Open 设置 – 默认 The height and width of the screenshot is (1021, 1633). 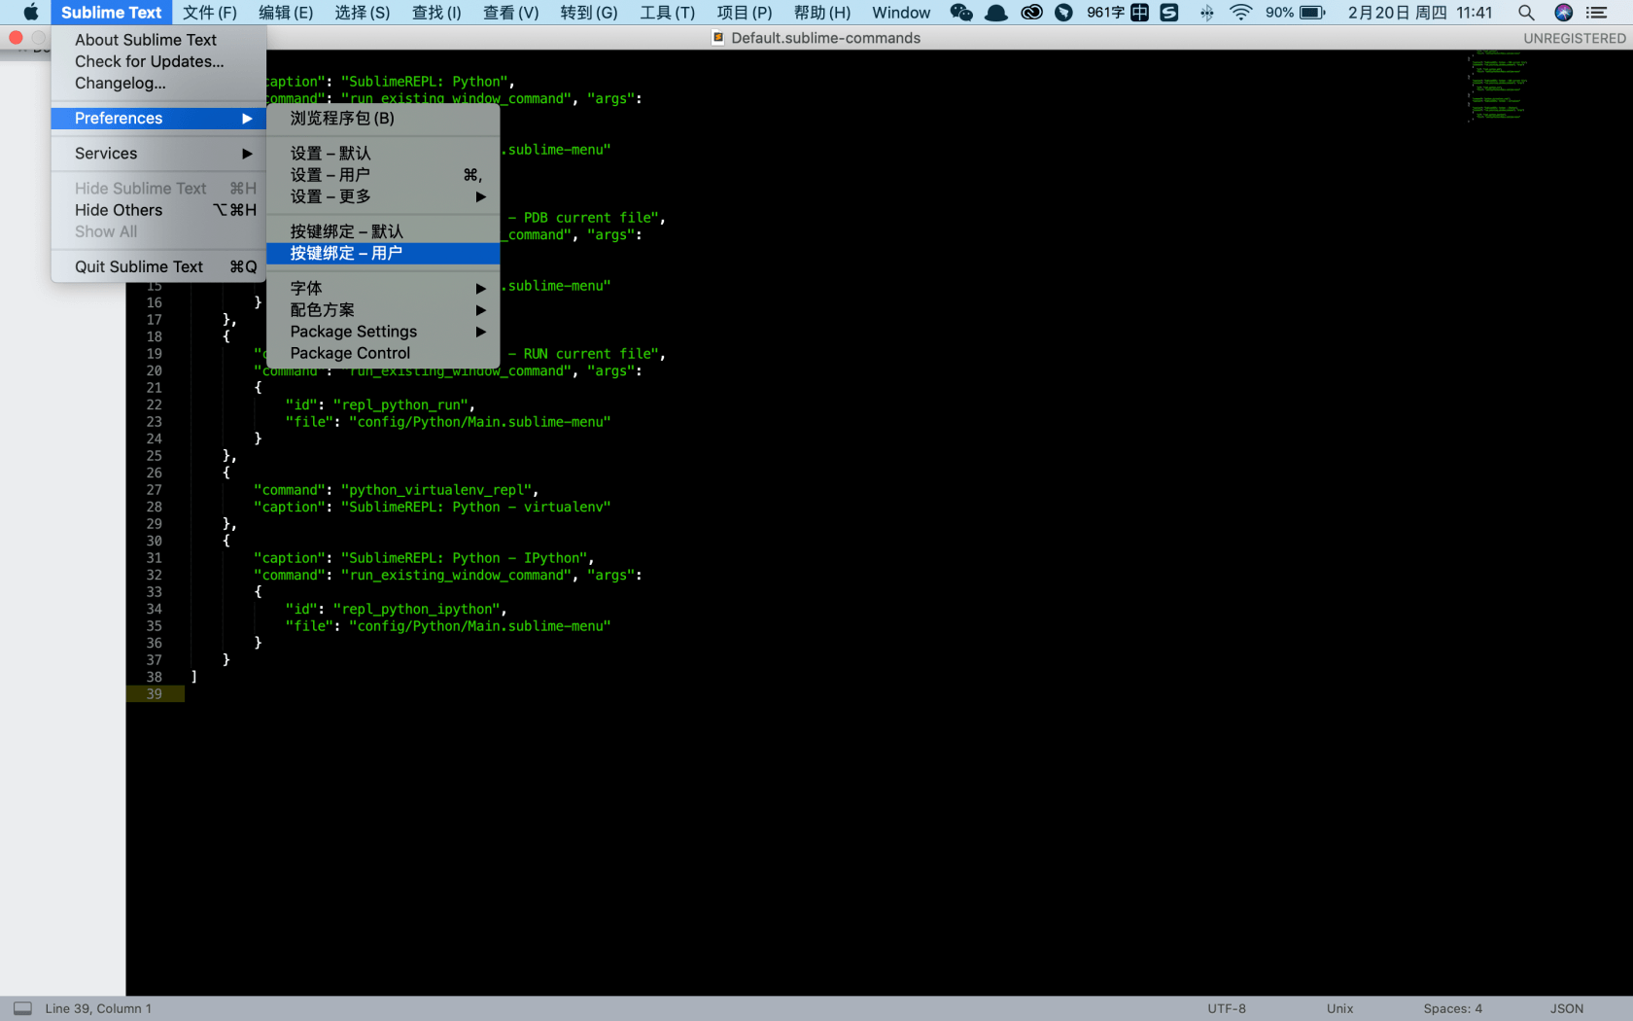pyautogui.click(x=383, y=154)
